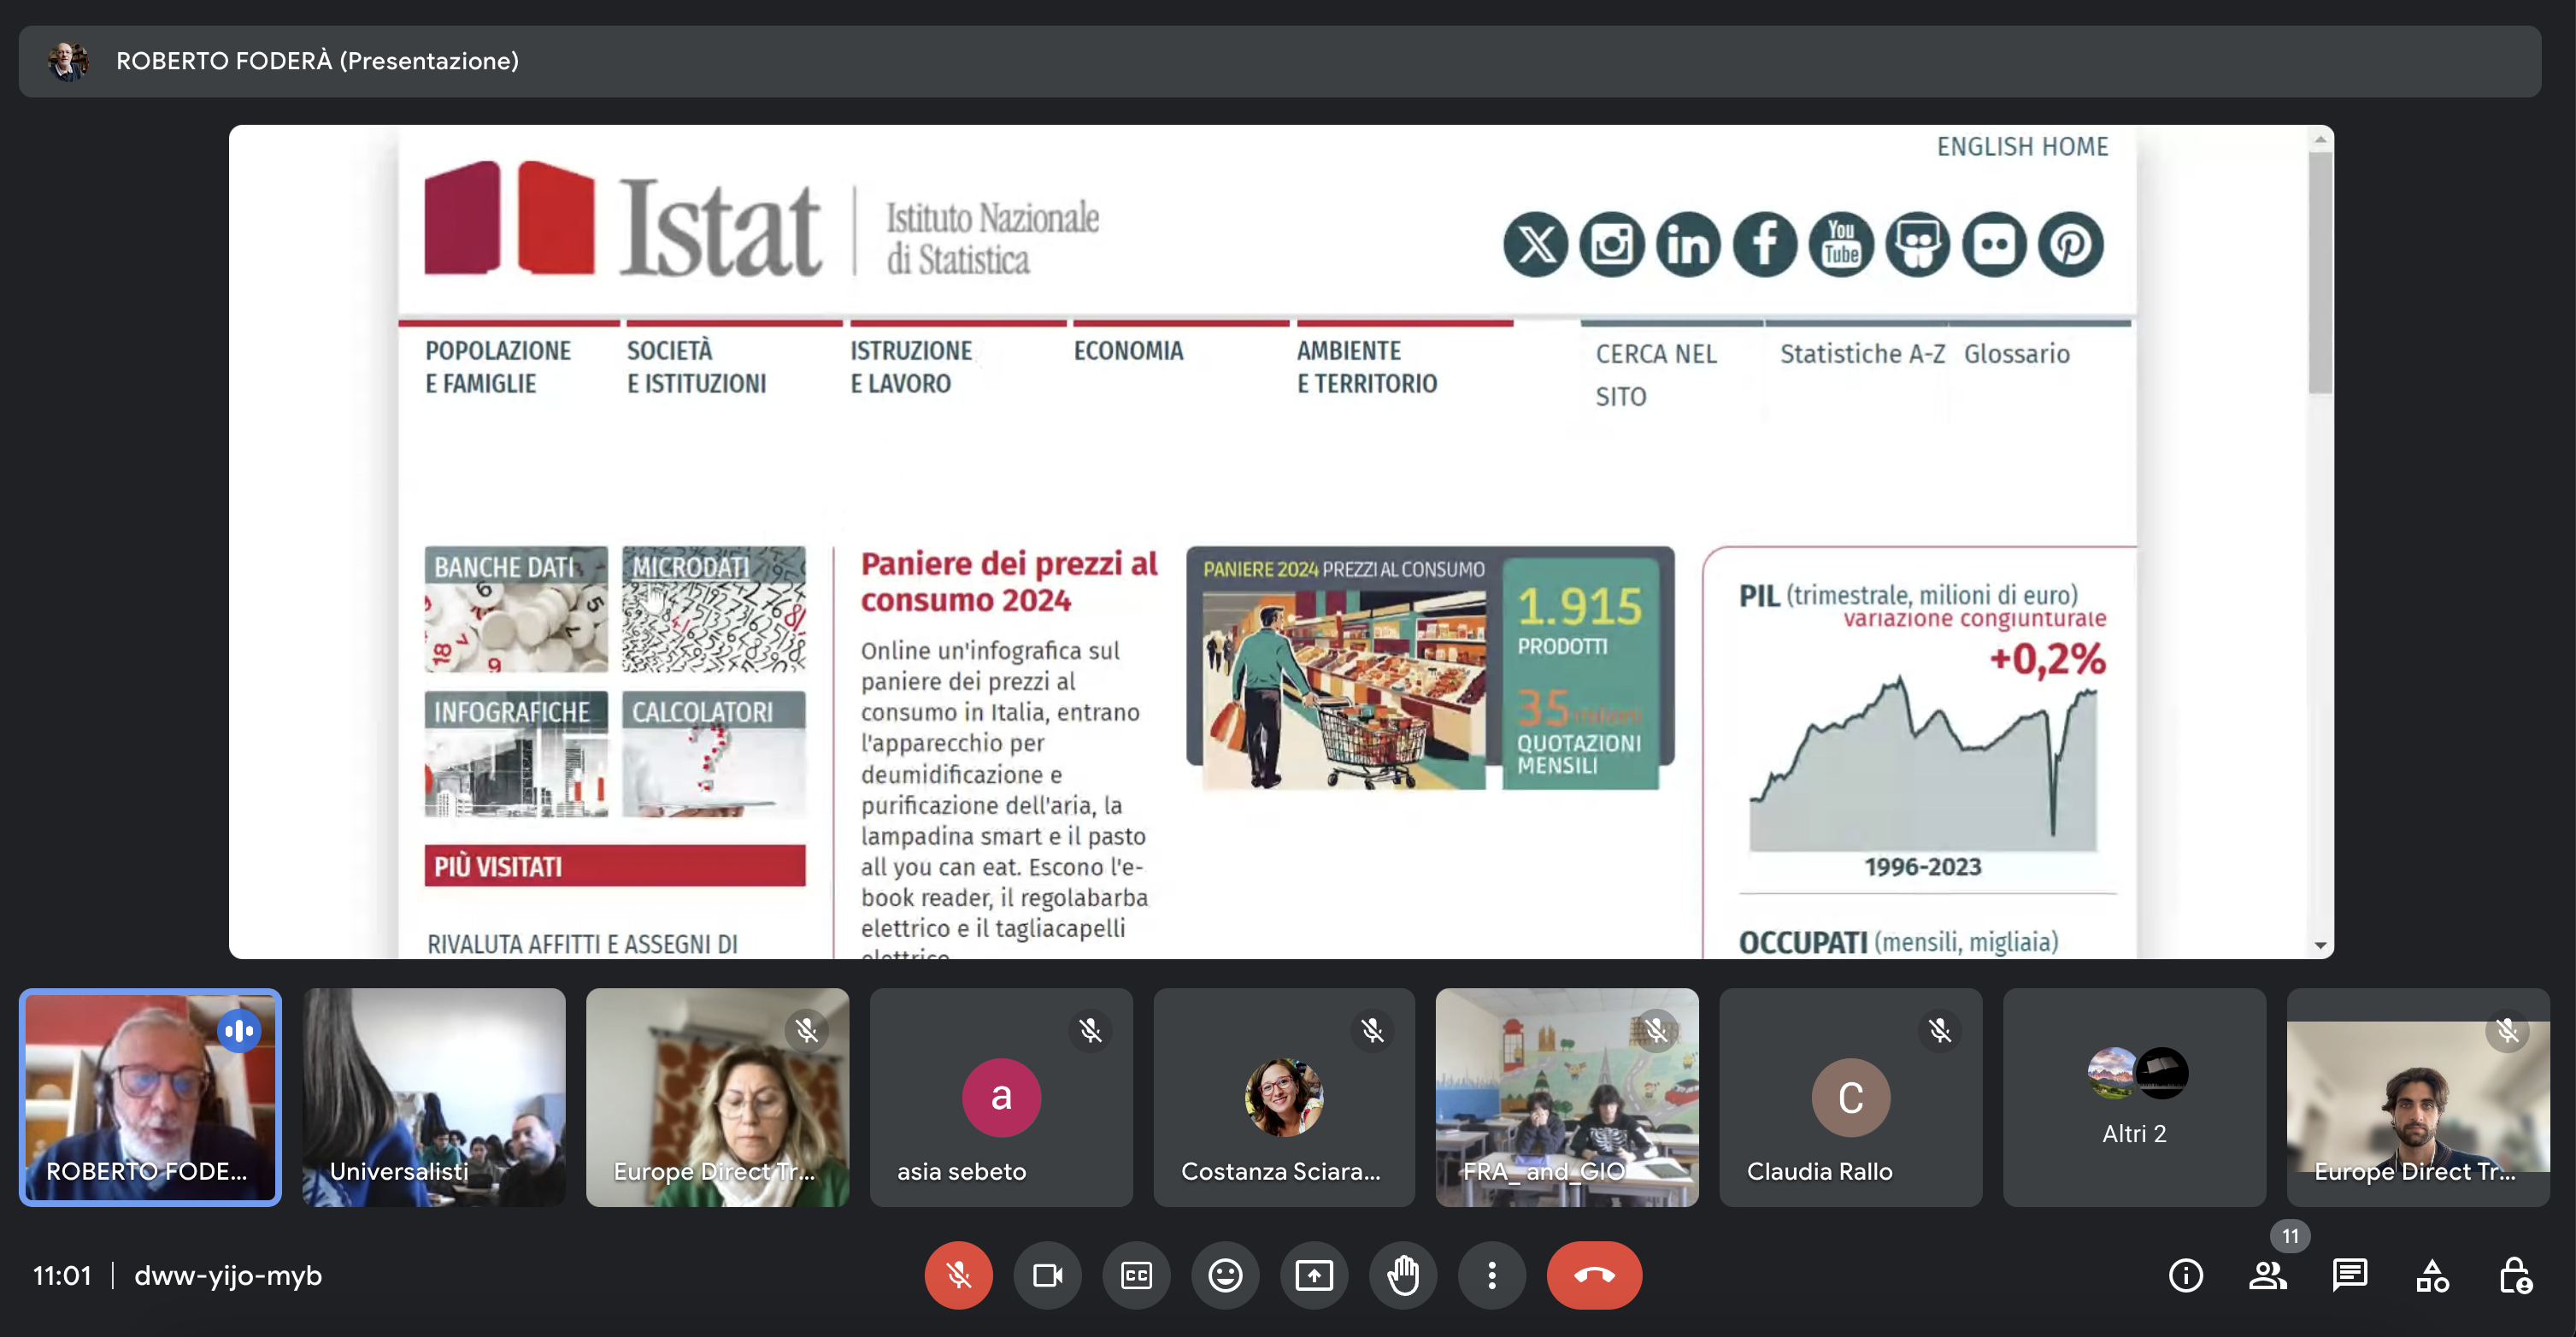The image size is (2576, 1337).
Task: Open Ambiente e Territorio menu
Action: coord(1367,367)
